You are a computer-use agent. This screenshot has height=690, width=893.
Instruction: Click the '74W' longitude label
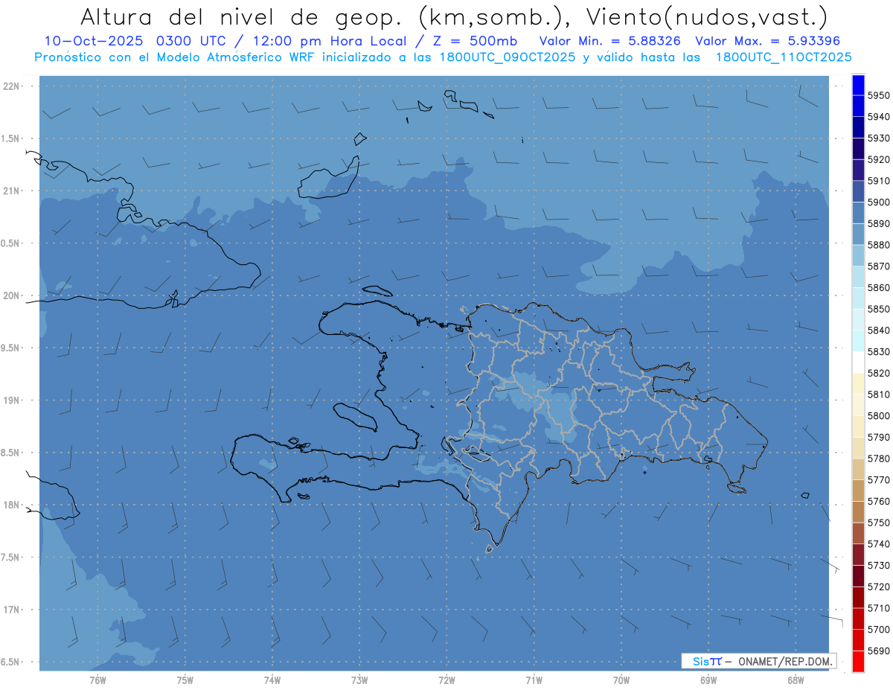pyautogui.click(x=272, y=680)
